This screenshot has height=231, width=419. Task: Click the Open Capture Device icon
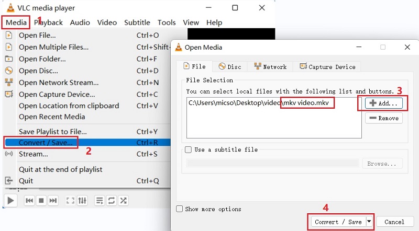[x=9, y=94]
